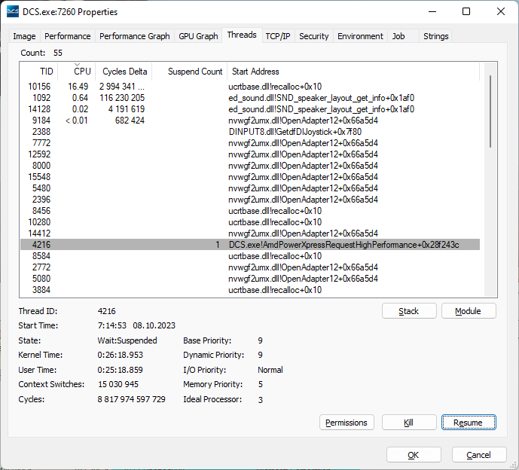
Task: Sort threads by TID column header
Action: 39,72
